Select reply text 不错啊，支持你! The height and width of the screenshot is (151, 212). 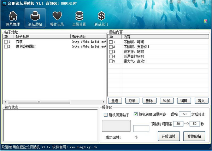(136, 47)
